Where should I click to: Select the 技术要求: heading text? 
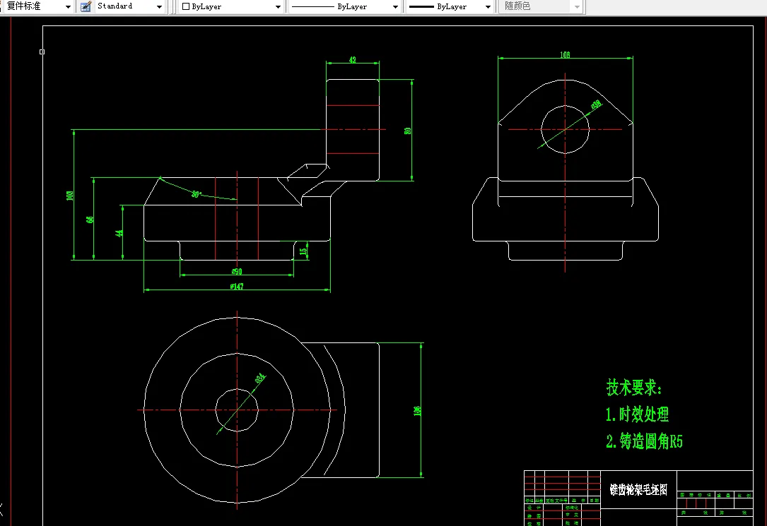pyautogui.click(x=634, y=388)
